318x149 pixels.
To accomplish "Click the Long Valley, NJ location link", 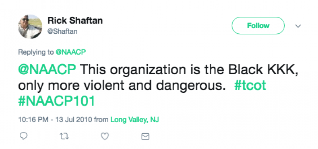I will point(135,120).
